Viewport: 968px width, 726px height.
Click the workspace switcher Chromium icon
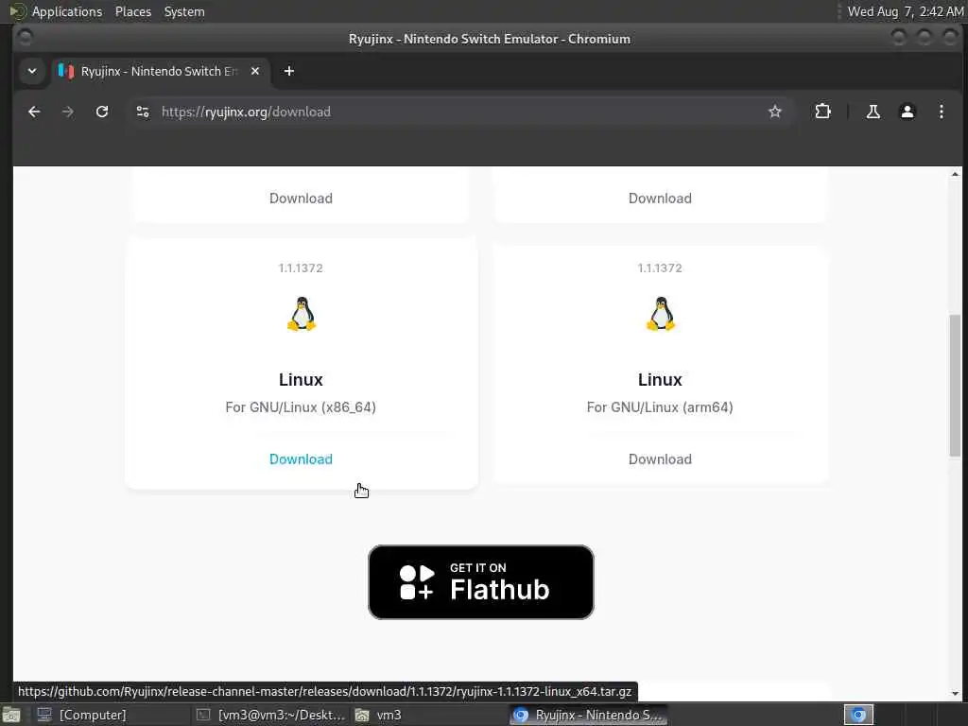coord(858,715)
